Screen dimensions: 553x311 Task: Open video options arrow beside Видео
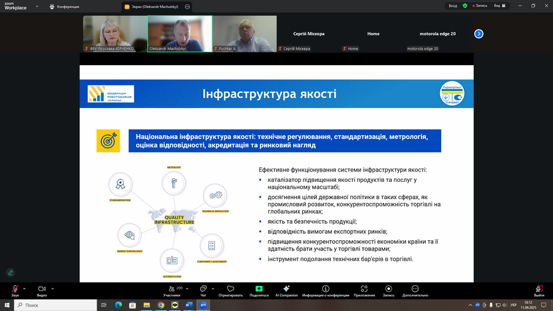(53, 289)
